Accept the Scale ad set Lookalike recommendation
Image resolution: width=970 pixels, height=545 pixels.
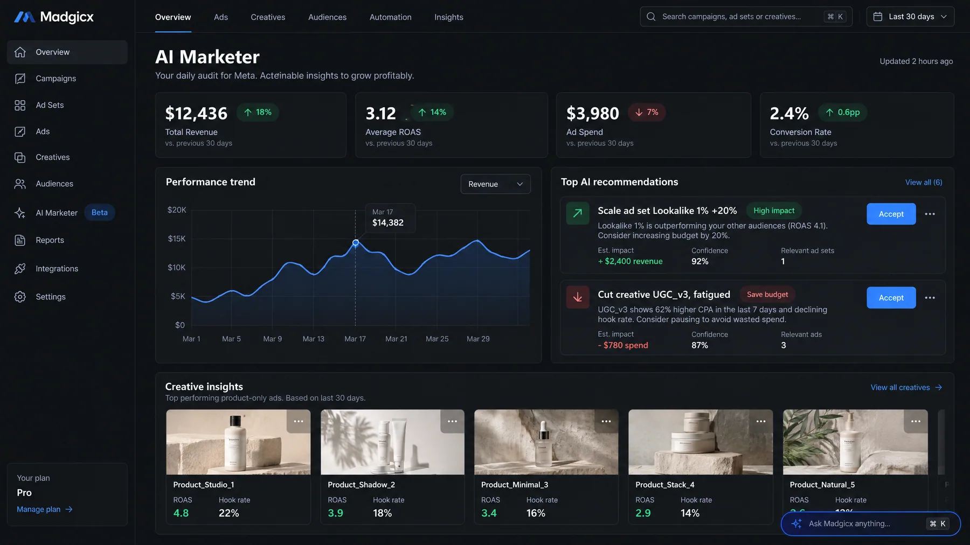pyautogui.click(x=891, y=214)
